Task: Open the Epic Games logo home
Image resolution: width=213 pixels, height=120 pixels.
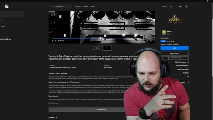Action: (7, 6)
